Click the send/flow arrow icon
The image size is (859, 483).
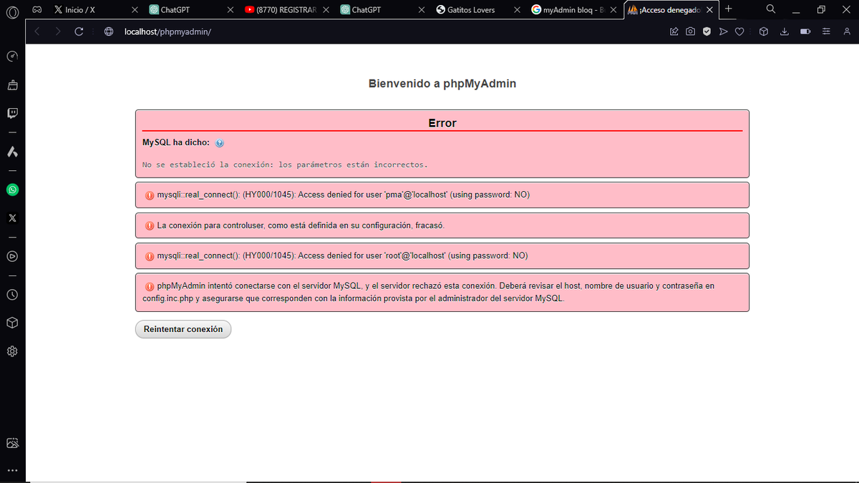pos(723,31)
